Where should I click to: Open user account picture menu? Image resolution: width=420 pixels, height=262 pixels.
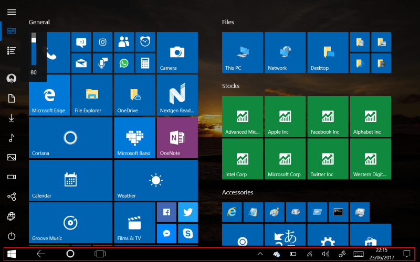pos(12,78)
